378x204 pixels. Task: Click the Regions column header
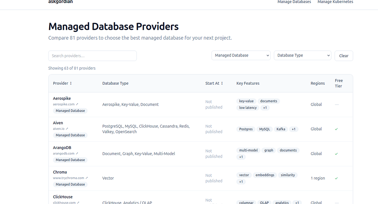tap(318, 83)
